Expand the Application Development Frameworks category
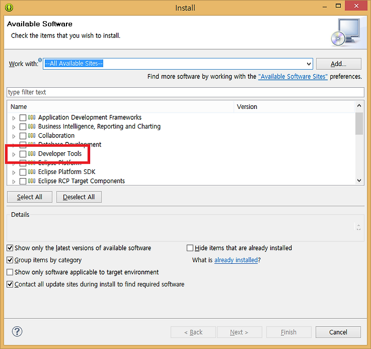The image size is (371, 349). point(14,118)
